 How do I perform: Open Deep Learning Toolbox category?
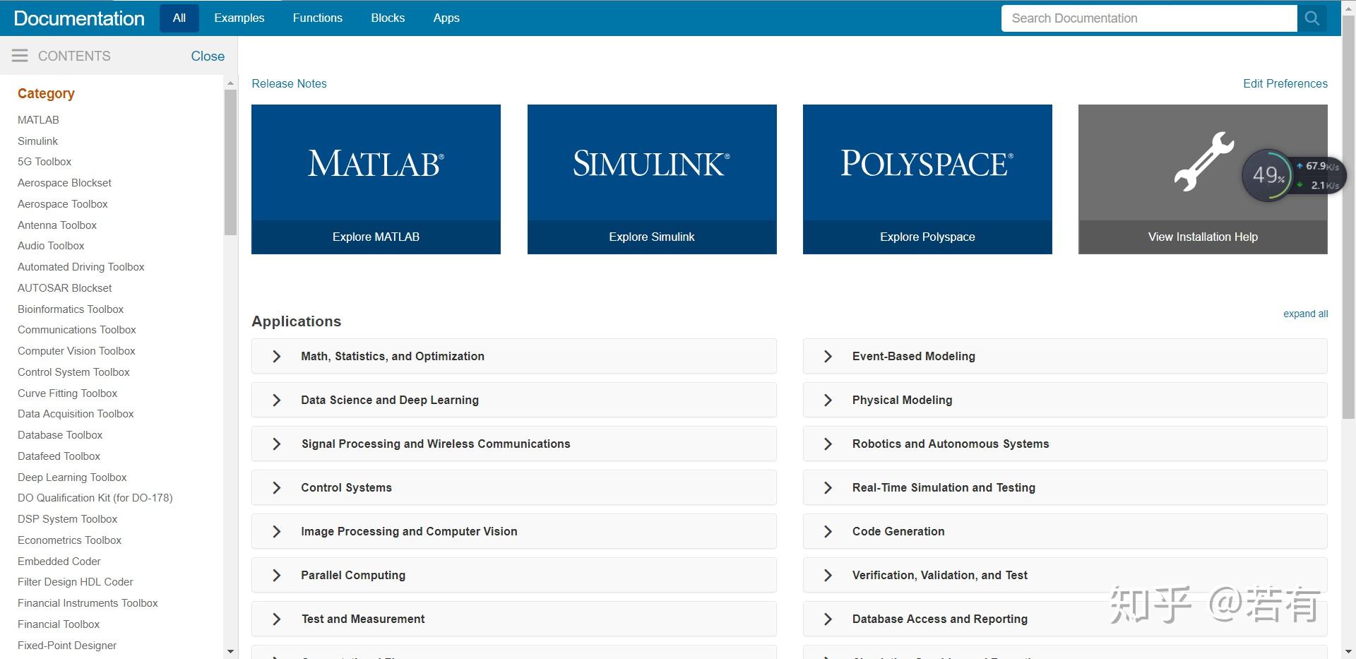(72, 477)
